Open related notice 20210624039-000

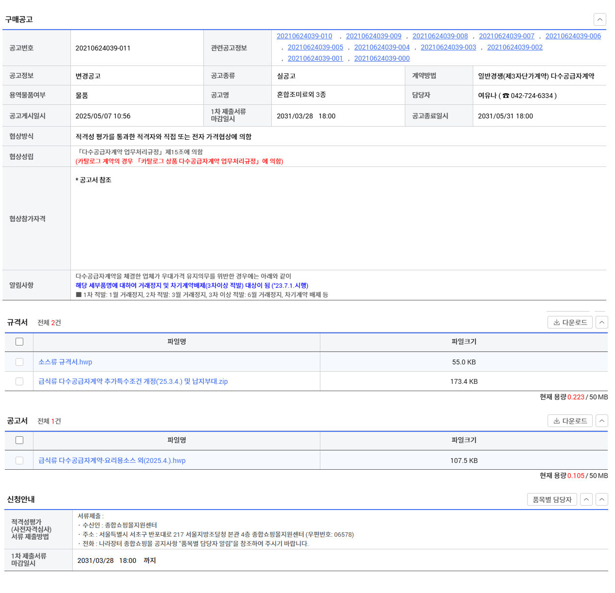tap(382, 58)
